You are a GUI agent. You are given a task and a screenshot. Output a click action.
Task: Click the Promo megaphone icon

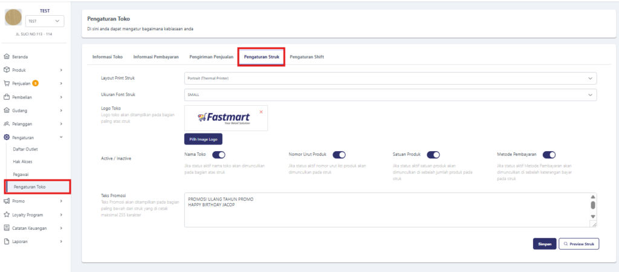tap(7, 201)
